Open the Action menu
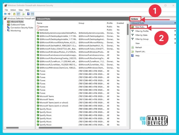The width and height of the screenshot is (179, 135). pos(13,10)
